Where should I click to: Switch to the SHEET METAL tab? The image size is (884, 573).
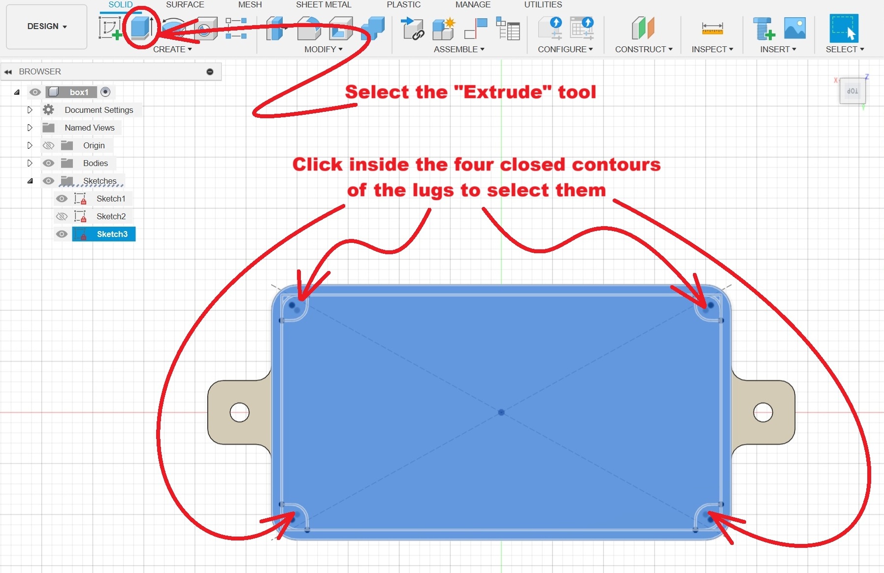[x=323, y=5]
